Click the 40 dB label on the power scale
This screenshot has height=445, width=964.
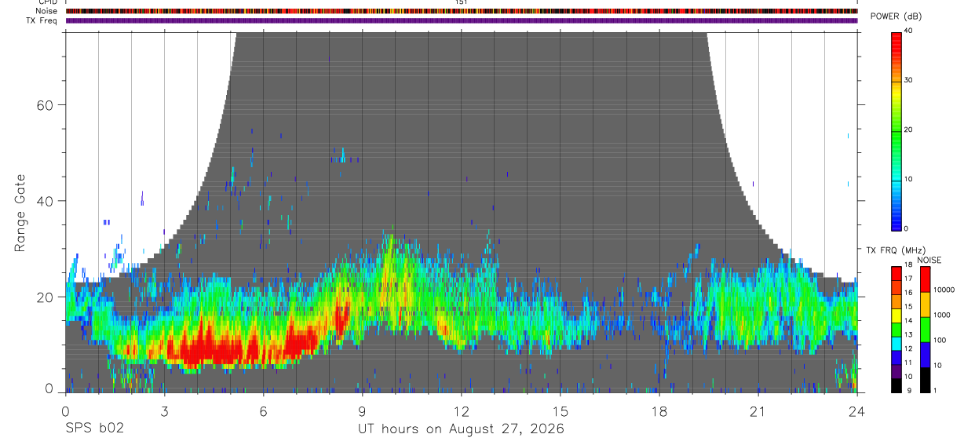[908, 31]
